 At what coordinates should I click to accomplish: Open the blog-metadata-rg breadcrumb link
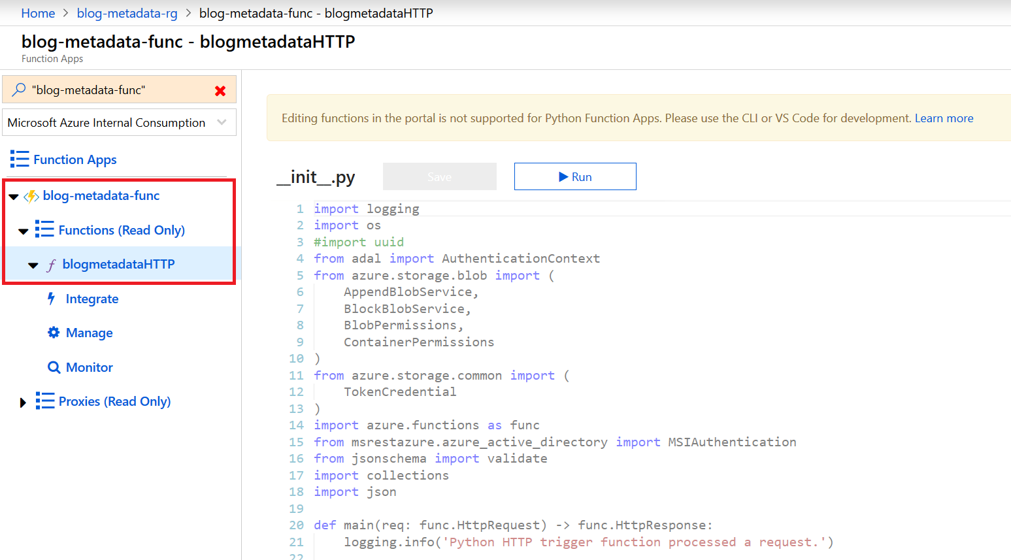pyautogui.click(x=127, y=13)
